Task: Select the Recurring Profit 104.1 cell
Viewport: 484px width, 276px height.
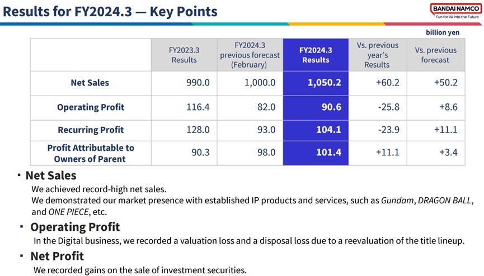Action: coord(316,130)
